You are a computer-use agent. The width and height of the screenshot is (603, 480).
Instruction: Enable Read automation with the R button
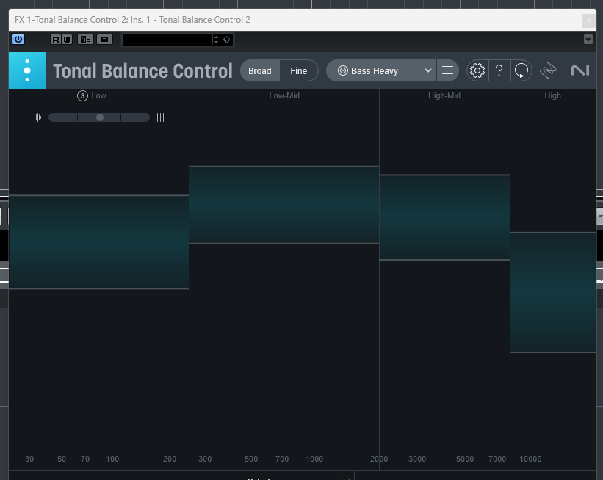tap(56, 39)
